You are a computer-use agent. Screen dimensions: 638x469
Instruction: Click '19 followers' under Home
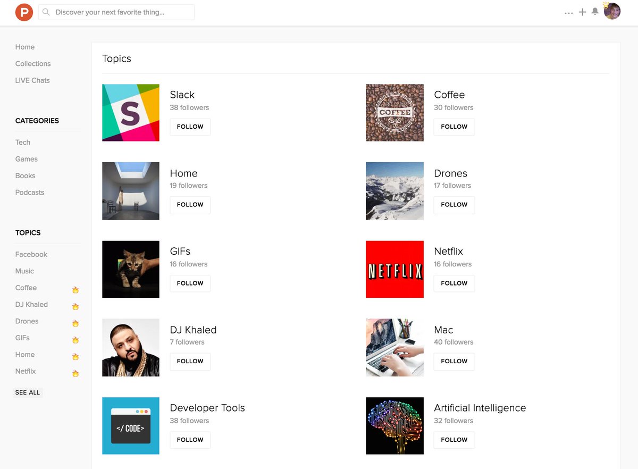[189, 186]
